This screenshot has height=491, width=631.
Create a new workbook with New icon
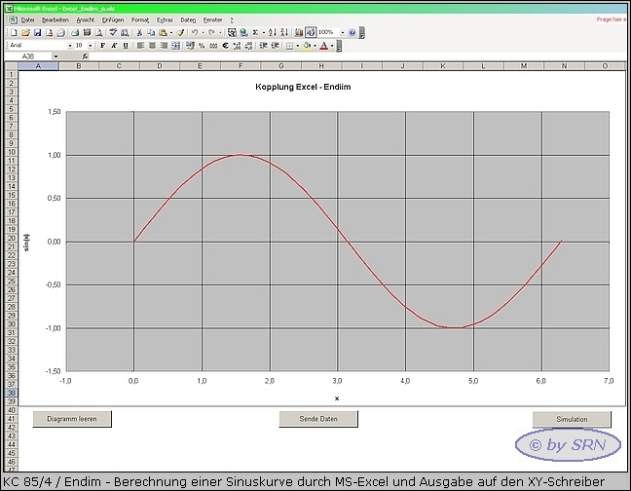pyautogui.click(x=14, y=32)
